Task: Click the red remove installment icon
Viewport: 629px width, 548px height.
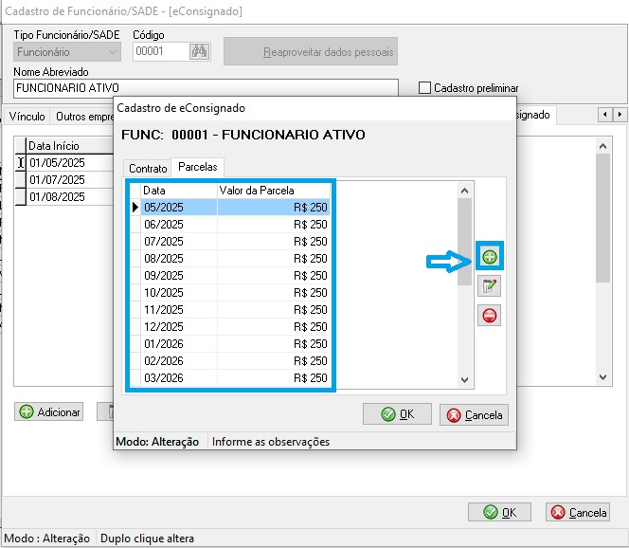Action: click(x=490, y=316)
